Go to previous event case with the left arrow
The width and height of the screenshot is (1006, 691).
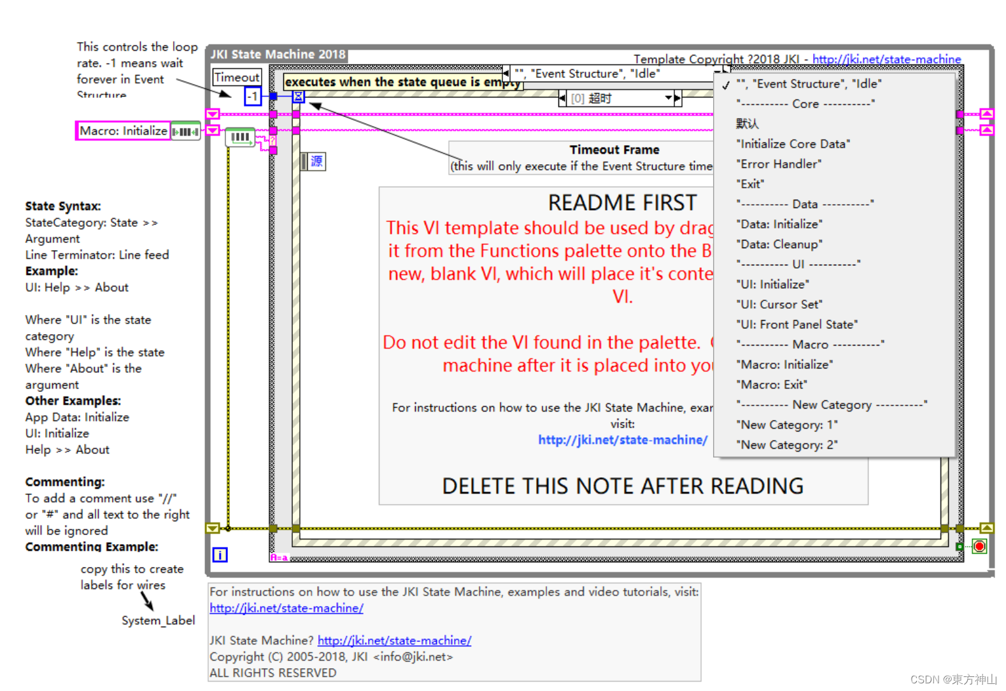click(x=562, y=99)
